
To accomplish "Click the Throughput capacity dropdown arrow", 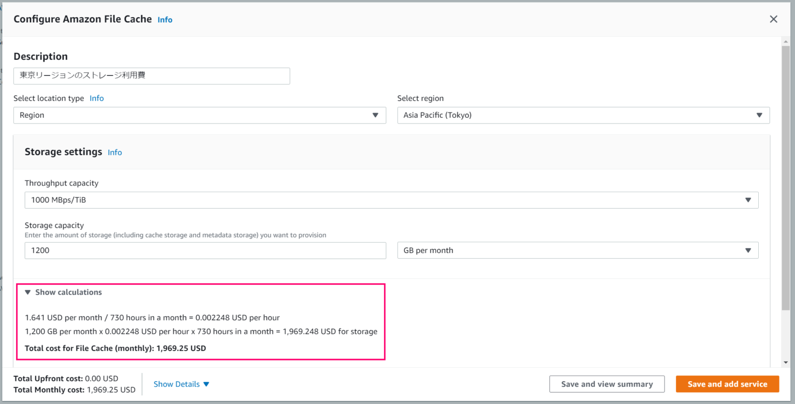I will click(x=747, y=200).
